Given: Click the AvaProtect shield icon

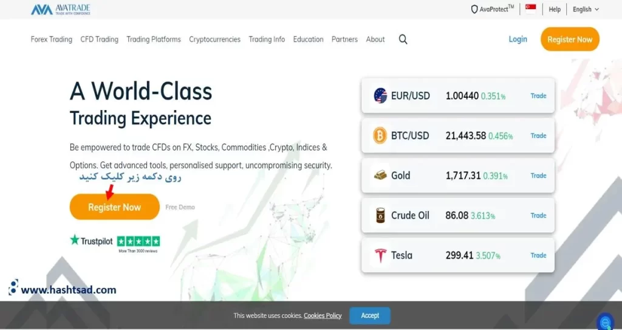Looking at the screenshot, I should pos(474,9).
